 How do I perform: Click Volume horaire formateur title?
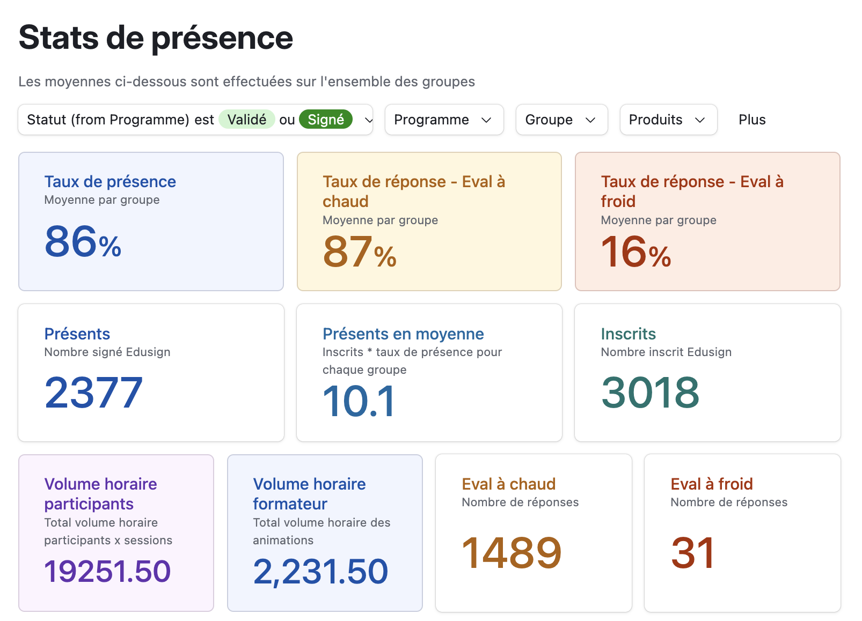(309, 493)
